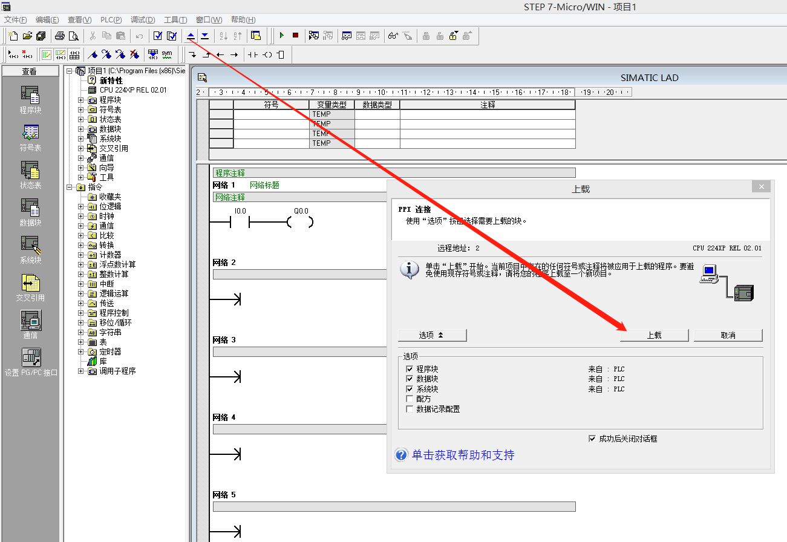Open the PLC(P) menu
The width and height of the screenshot is (787, 542).
111,20
